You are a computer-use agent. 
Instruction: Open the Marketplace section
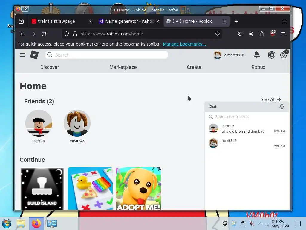(123, 67)
